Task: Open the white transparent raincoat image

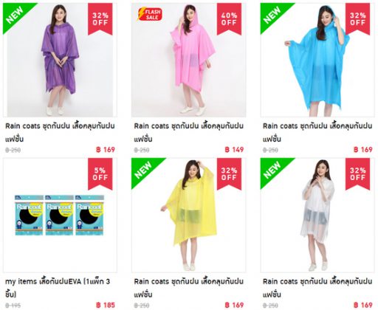Action: [x=317, y=215]
